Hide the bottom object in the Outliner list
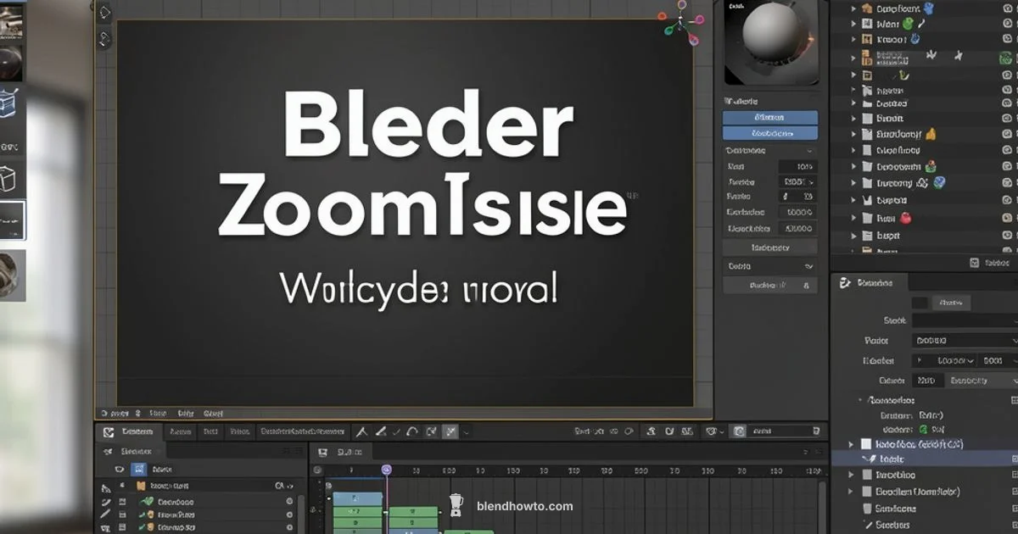 coord(1006,248)
